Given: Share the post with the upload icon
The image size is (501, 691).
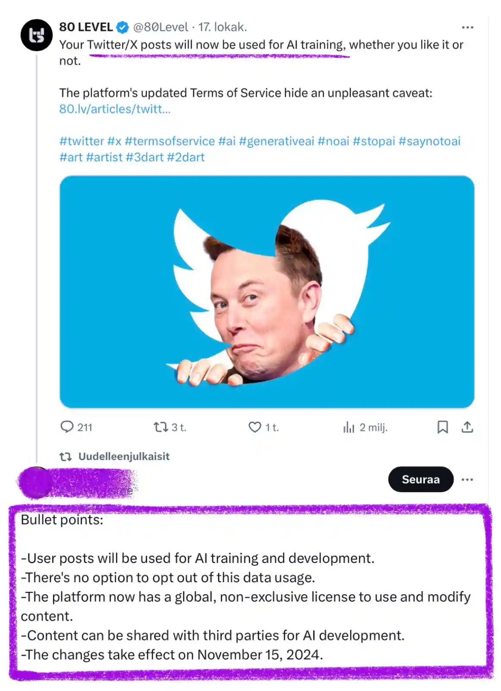Looking at the screenshot, I should [467, 427].
